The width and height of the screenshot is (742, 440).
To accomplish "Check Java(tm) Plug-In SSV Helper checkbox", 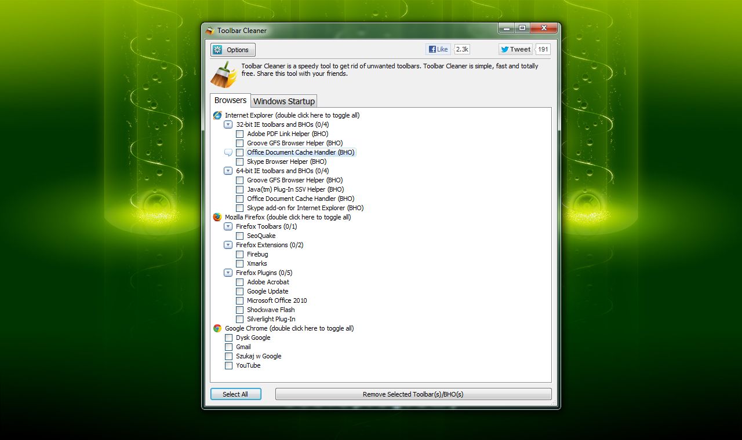I will (x=239, y=189).
